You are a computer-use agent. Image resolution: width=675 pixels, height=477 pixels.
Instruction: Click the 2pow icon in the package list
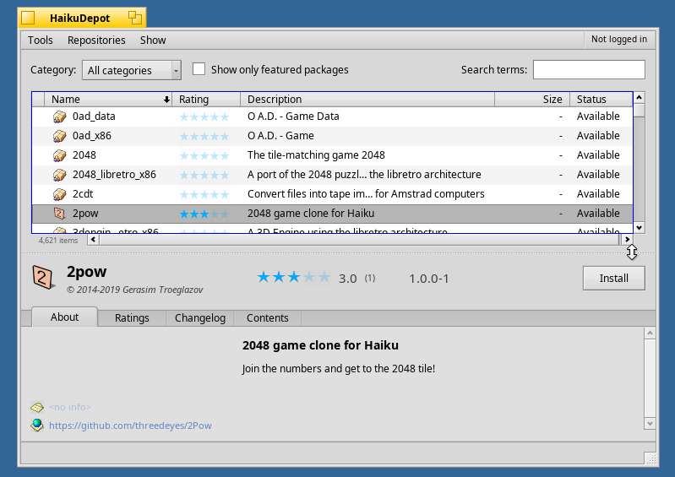click(59, 214)
